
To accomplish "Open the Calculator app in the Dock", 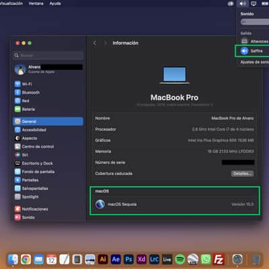I will tap(77, 260).
